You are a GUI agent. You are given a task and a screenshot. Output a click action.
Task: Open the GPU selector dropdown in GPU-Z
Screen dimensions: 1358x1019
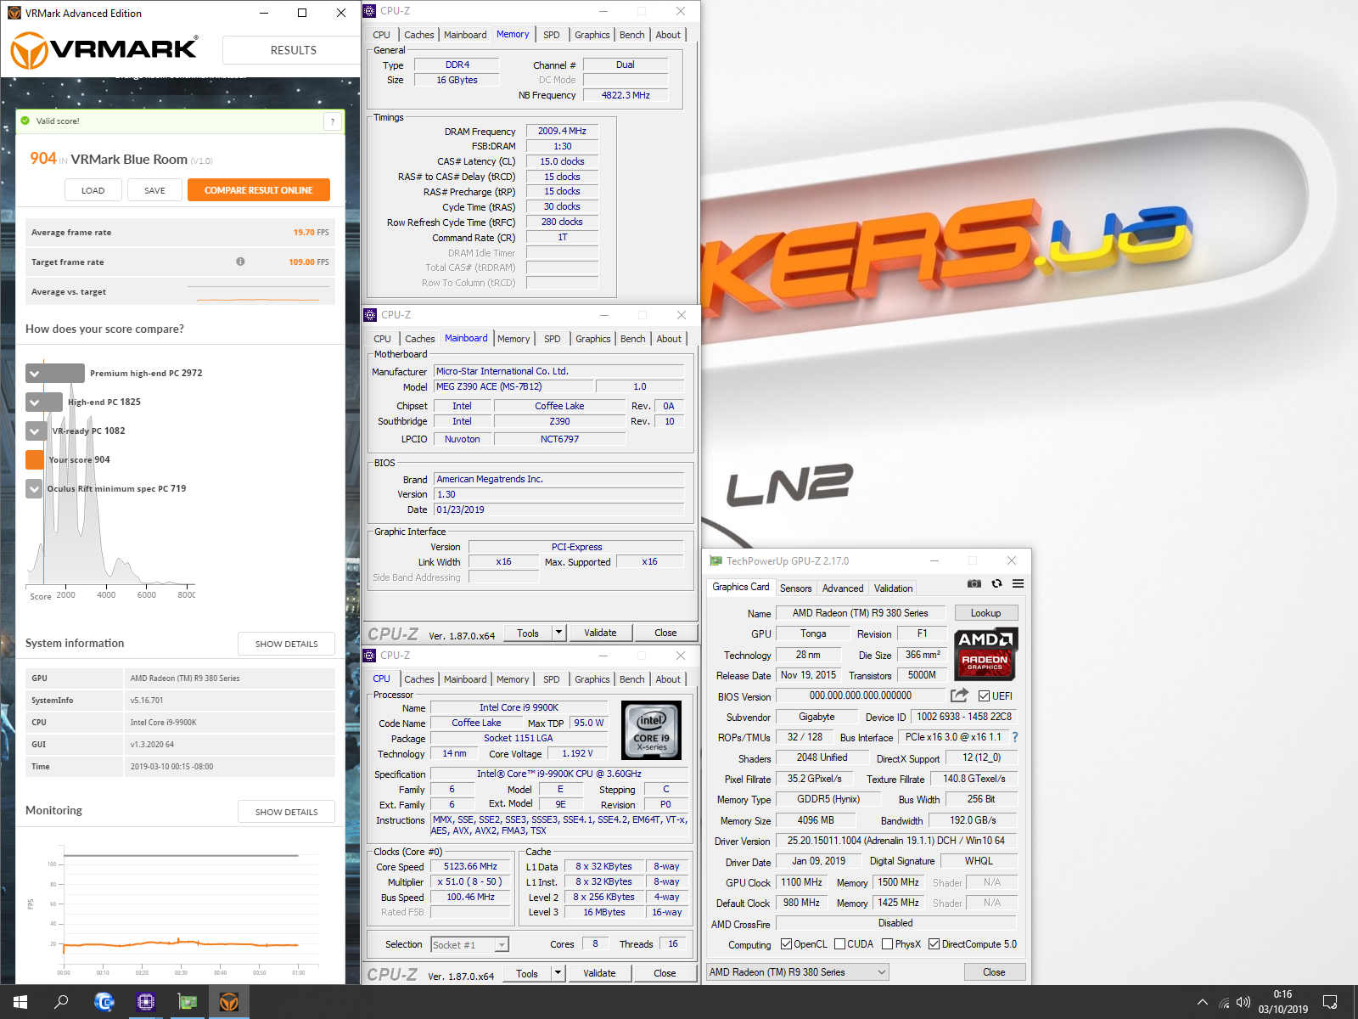pos(798,971)
